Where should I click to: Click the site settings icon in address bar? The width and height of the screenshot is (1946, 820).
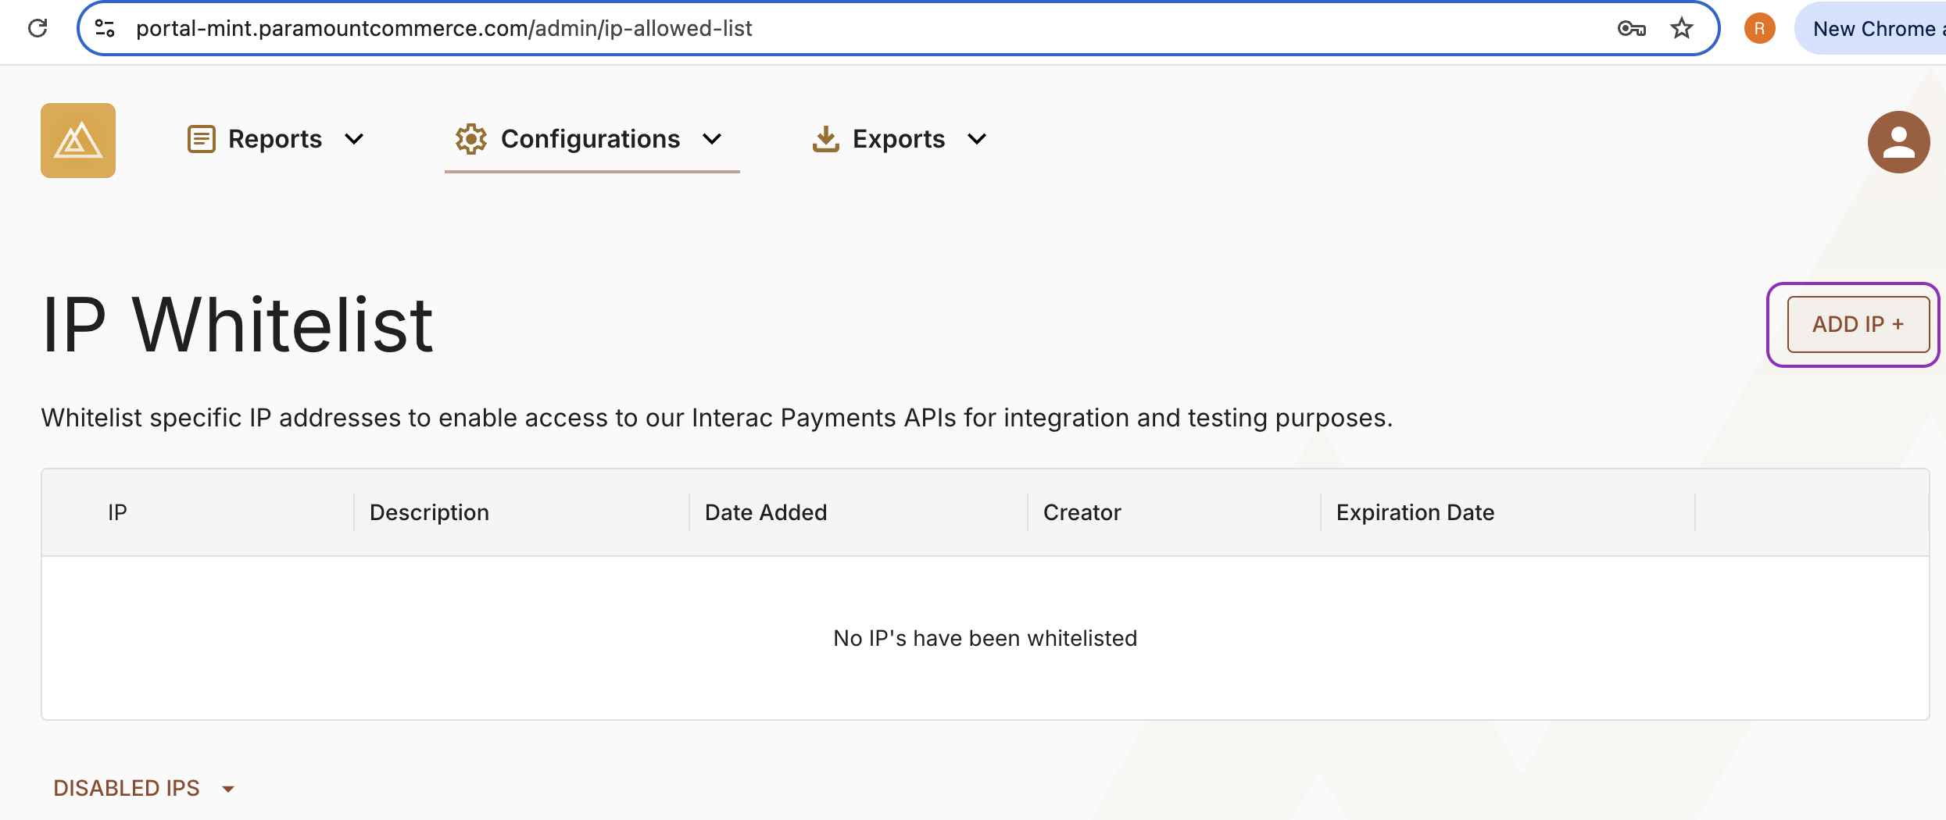[x=106, y=28]
